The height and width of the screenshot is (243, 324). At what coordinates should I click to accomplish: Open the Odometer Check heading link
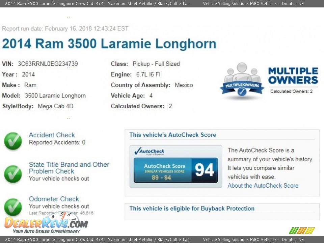pyautogui.click(x=54, y=199)
